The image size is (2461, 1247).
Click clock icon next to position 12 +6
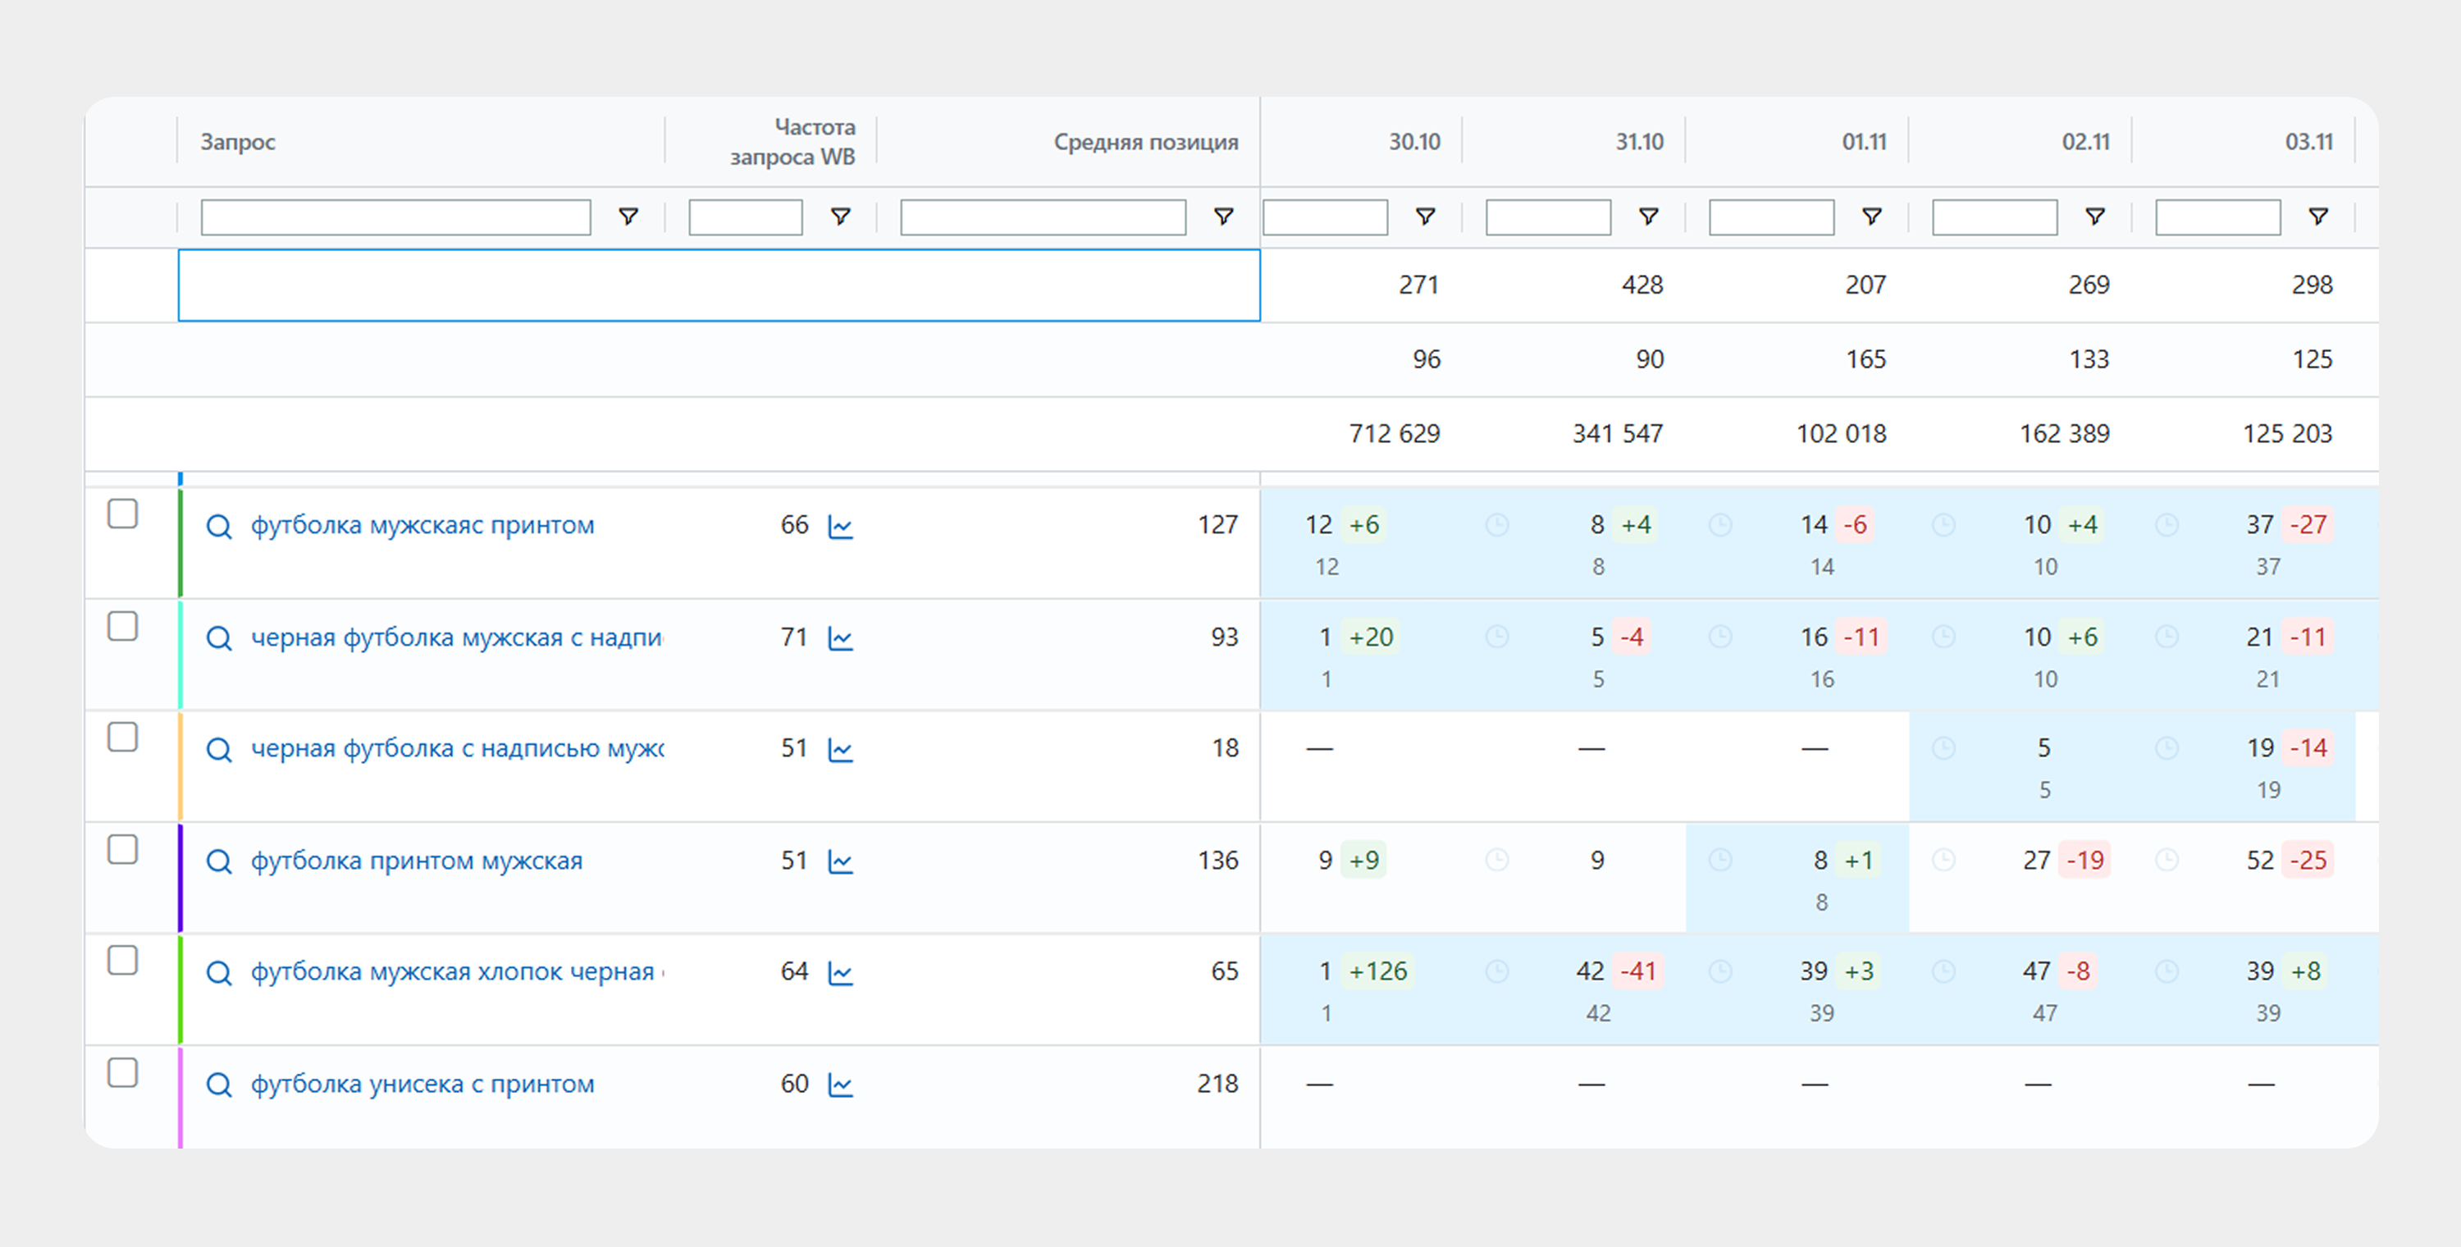click(1496, 524)
